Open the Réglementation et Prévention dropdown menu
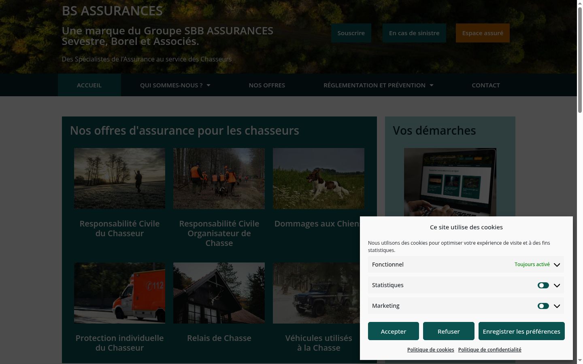 378,85
